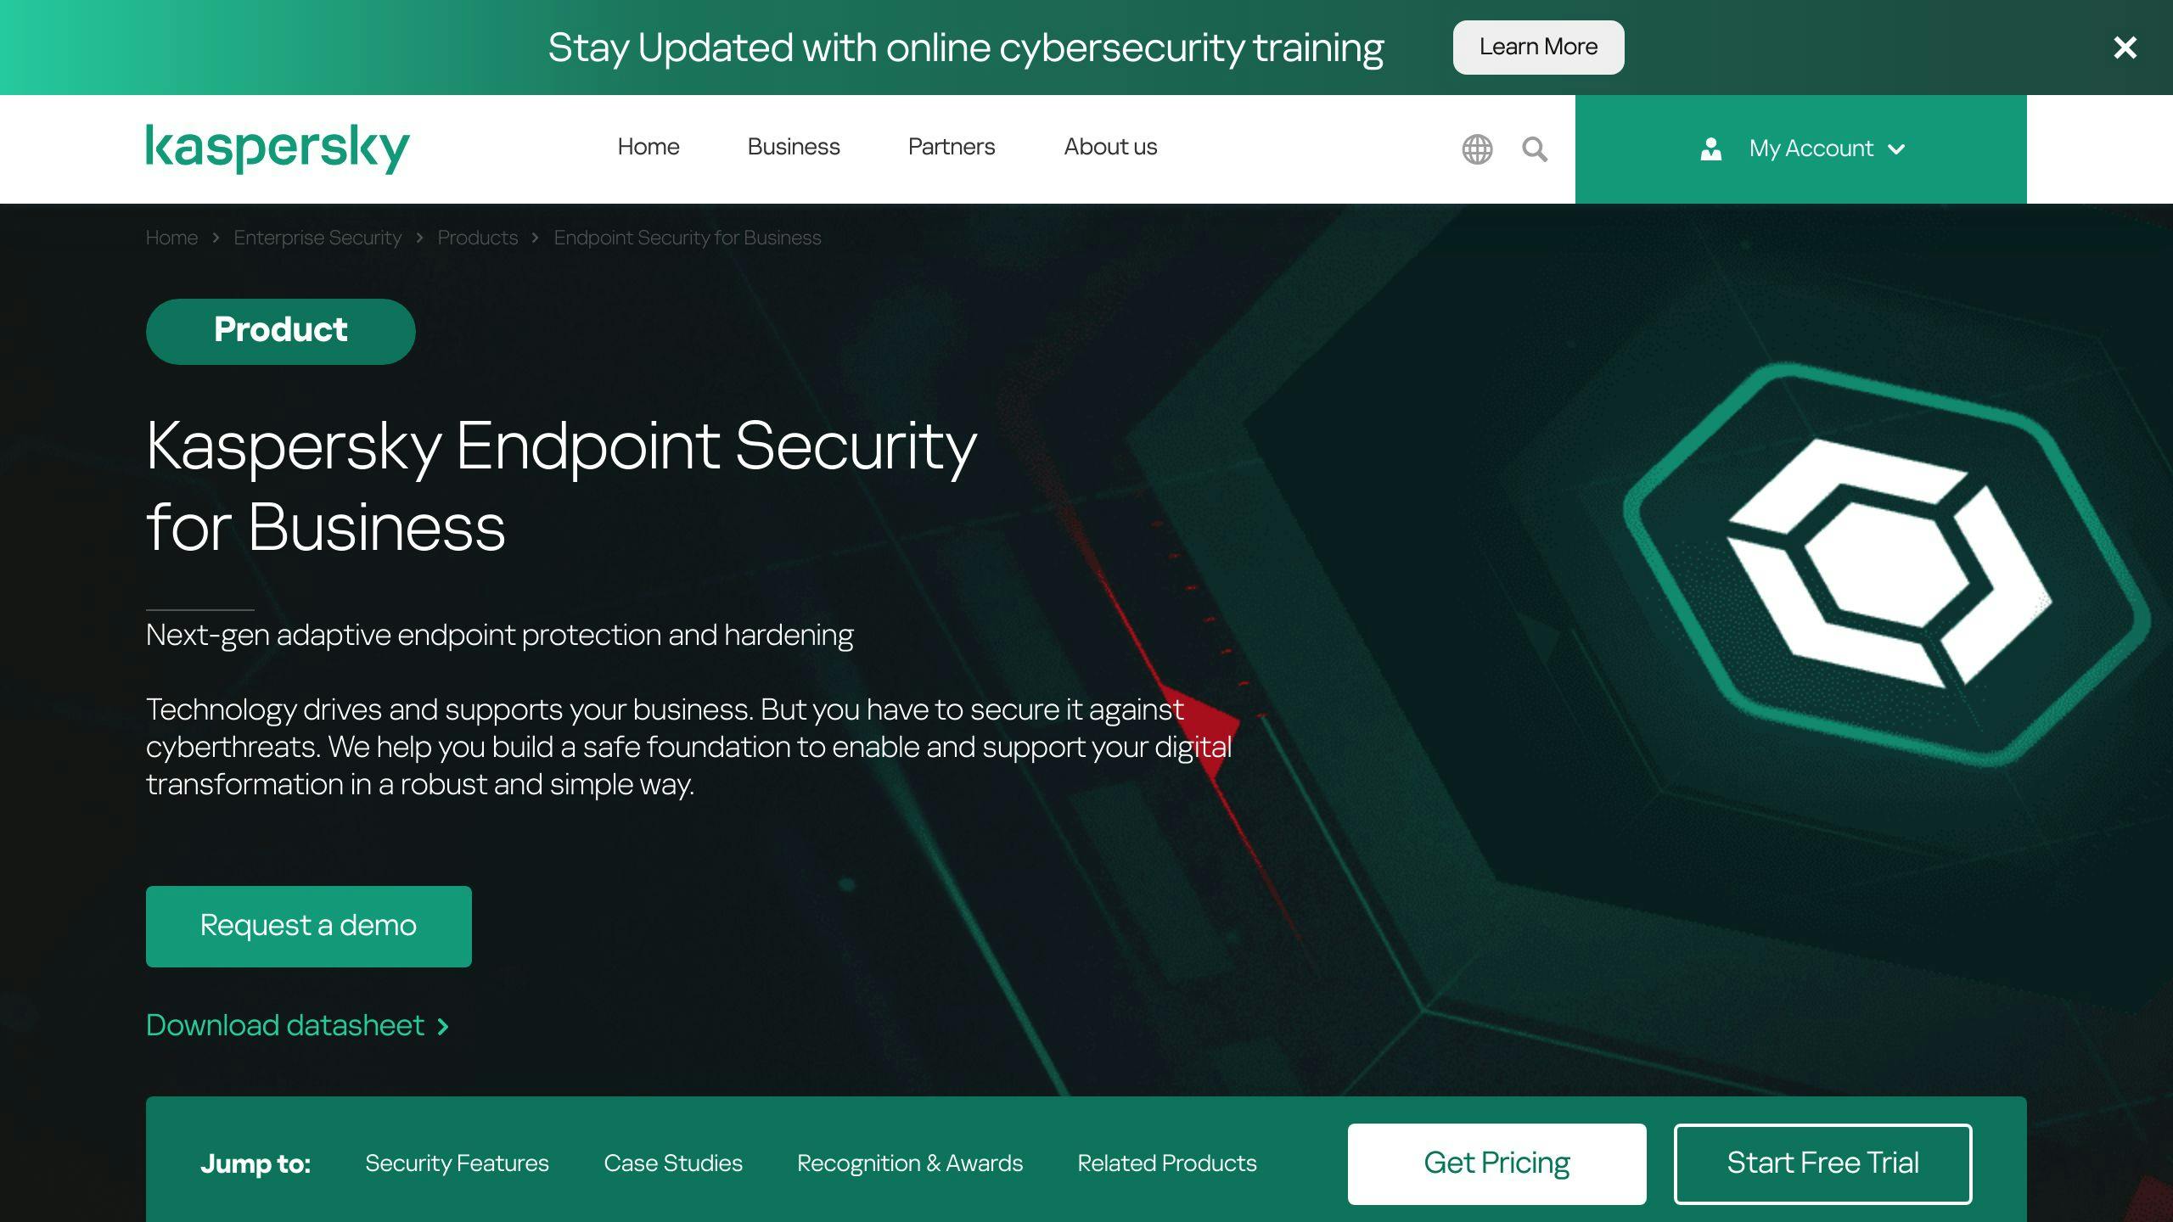Click the Get Pricing call-to-action
The image size is (2173, 1222).
click(x=1496, y=1163)
